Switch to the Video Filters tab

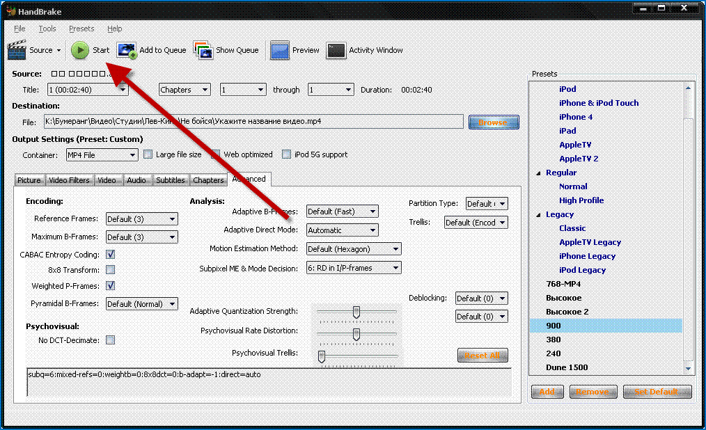coord(70,180)
